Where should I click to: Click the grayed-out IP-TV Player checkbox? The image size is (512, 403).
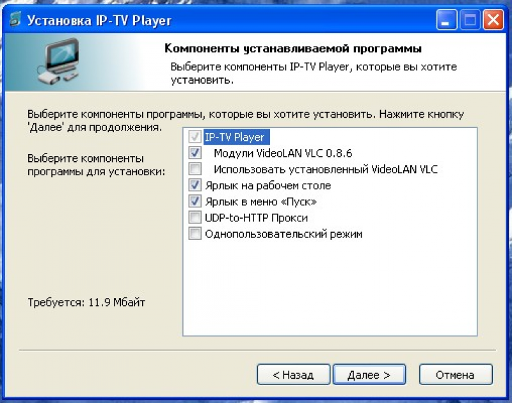tap(193, 137)
